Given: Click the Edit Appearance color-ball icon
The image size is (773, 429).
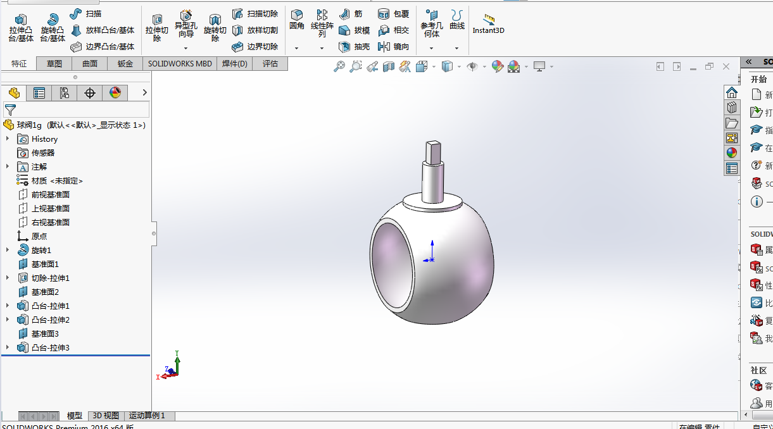Looking at the screenshot, I should pos(497,66).
